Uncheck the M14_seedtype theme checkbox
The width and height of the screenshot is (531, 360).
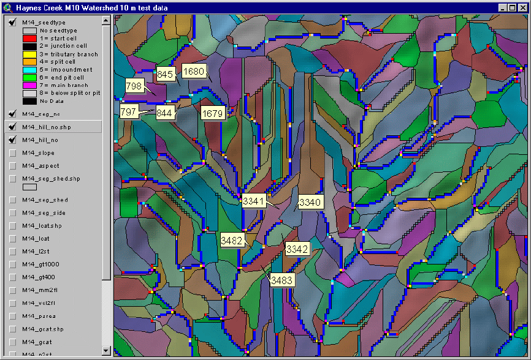pyautogui.click(x=12, y=22)
